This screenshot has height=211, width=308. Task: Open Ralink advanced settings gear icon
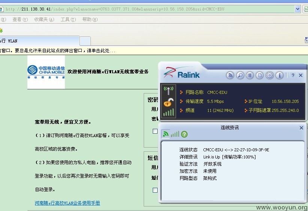click(270, 75)
